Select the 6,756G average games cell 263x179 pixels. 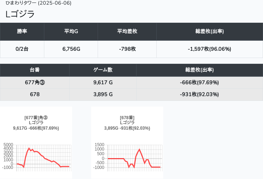click(71, 49)
